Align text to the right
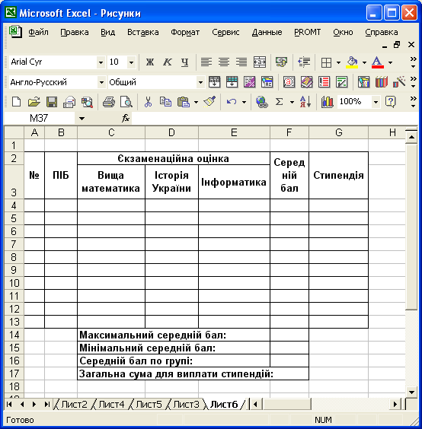The image size is (422, 429). pos(241,62)
